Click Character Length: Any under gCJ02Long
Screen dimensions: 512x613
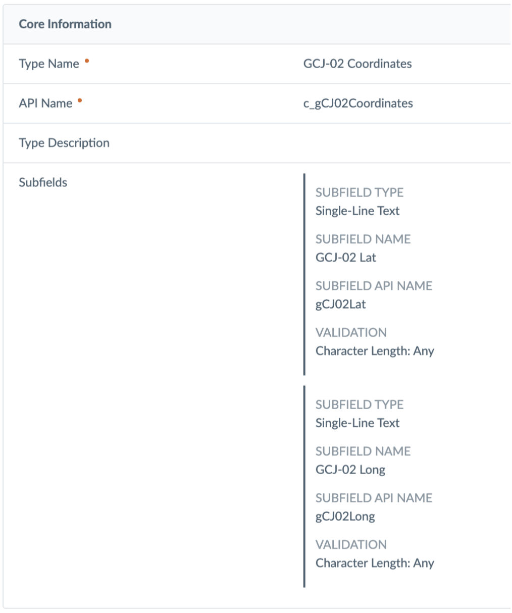click(374, 563)
